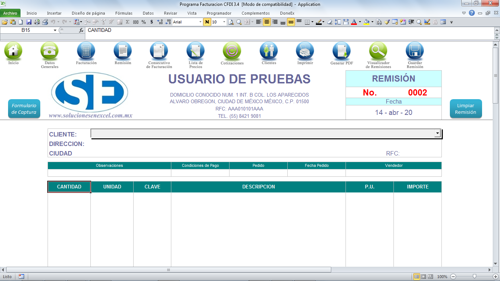500x281 pixels.
Task: Apply percent style from the toolbar
Action: click(143, 22)
